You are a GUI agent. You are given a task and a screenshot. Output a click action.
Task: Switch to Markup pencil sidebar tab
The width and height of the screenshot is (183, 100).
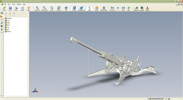point(2,20)
